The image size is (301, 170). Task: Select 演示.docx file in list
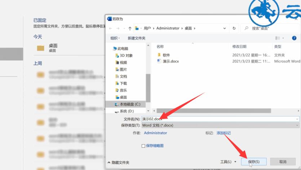pos(168,61)
